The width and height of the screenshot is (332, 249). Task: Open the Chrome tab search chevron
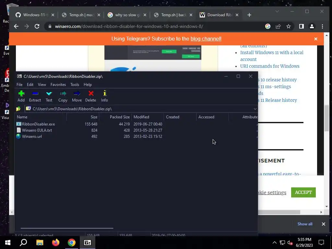pyautogui.click(x=277, y=11)
